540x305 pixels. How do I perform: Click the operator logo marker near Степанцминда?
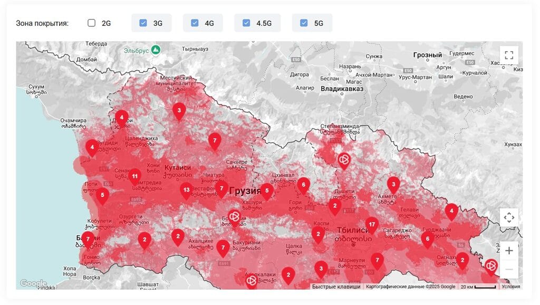coord(343,160)
